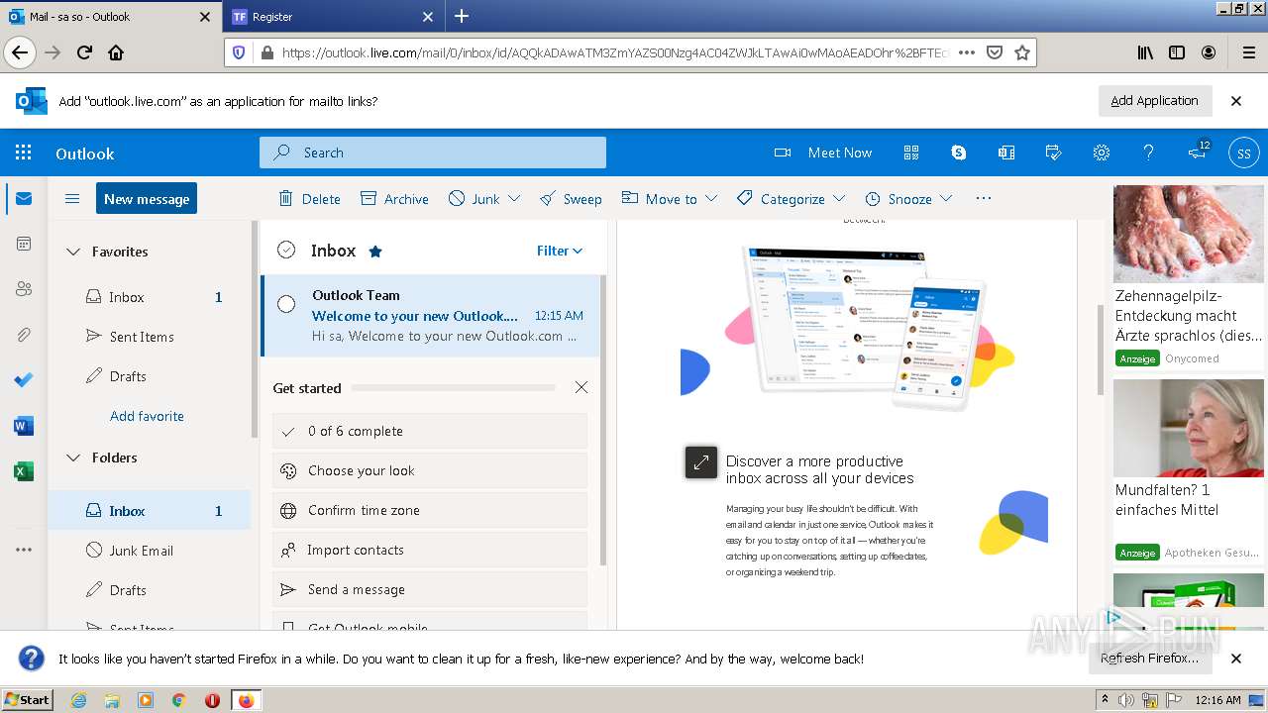Open the Files attachments paperclip icon

(24, 335)
